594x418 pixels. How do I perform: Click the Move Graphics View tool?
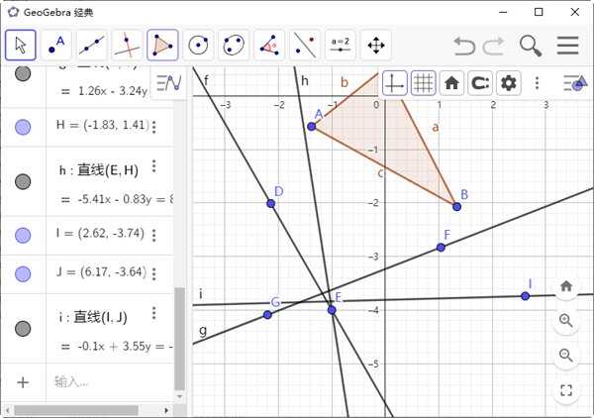[x=376, y=46]
